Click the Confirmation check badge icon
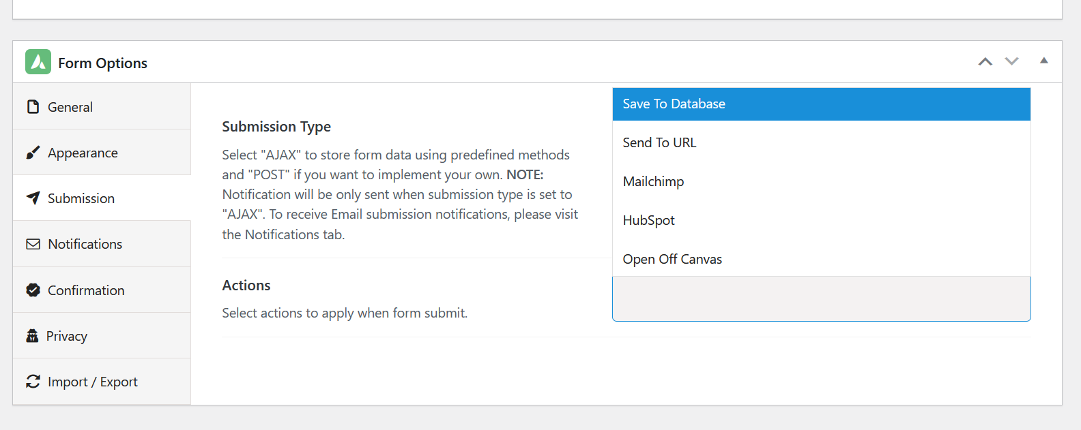Viewport: 1081px width, 430px height. pos(33,290)
